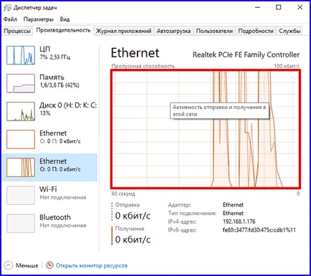The image size is (311, 276).
Task: Click the 60 секунд axis label
Action: (x=123, y=194)
